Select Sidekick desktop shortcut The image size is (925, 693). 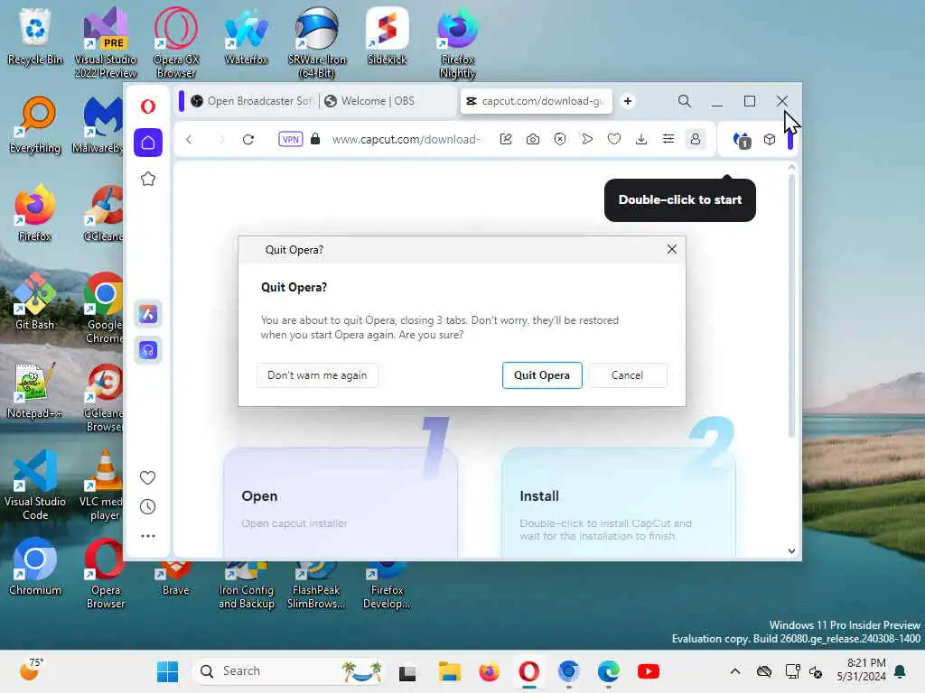(387, 36)
